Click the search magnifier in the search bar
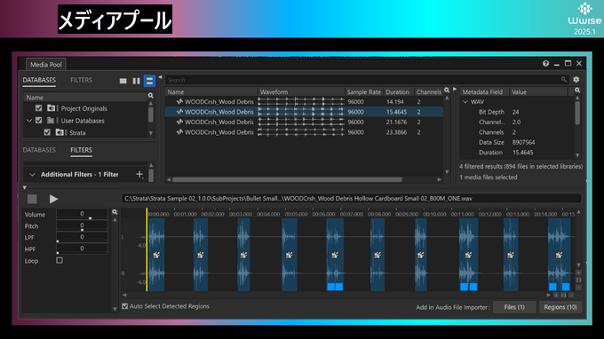This screenshot has width=604, height=339. (x=563, y=80)
